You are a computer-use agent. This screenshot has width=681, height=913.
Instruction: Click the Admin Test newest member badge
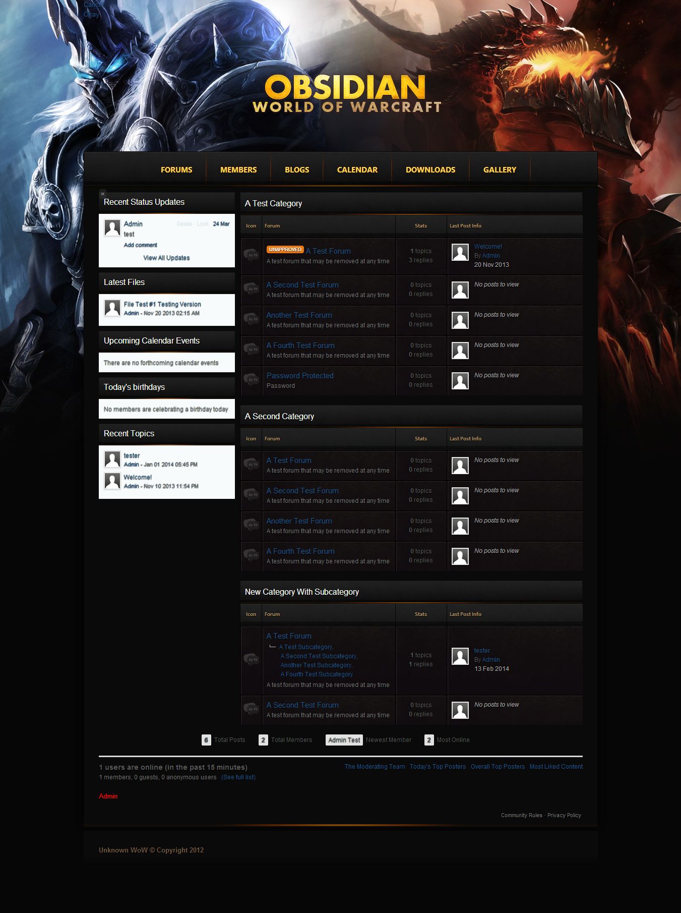click(344, 740)
